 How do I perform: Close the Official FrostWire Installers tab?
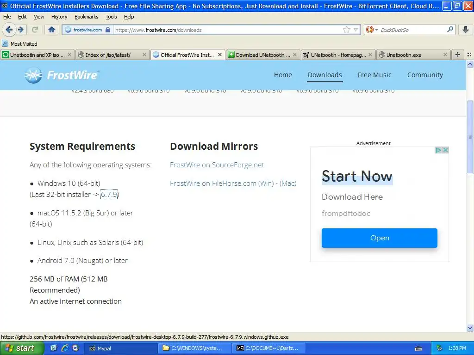point(220,55)
